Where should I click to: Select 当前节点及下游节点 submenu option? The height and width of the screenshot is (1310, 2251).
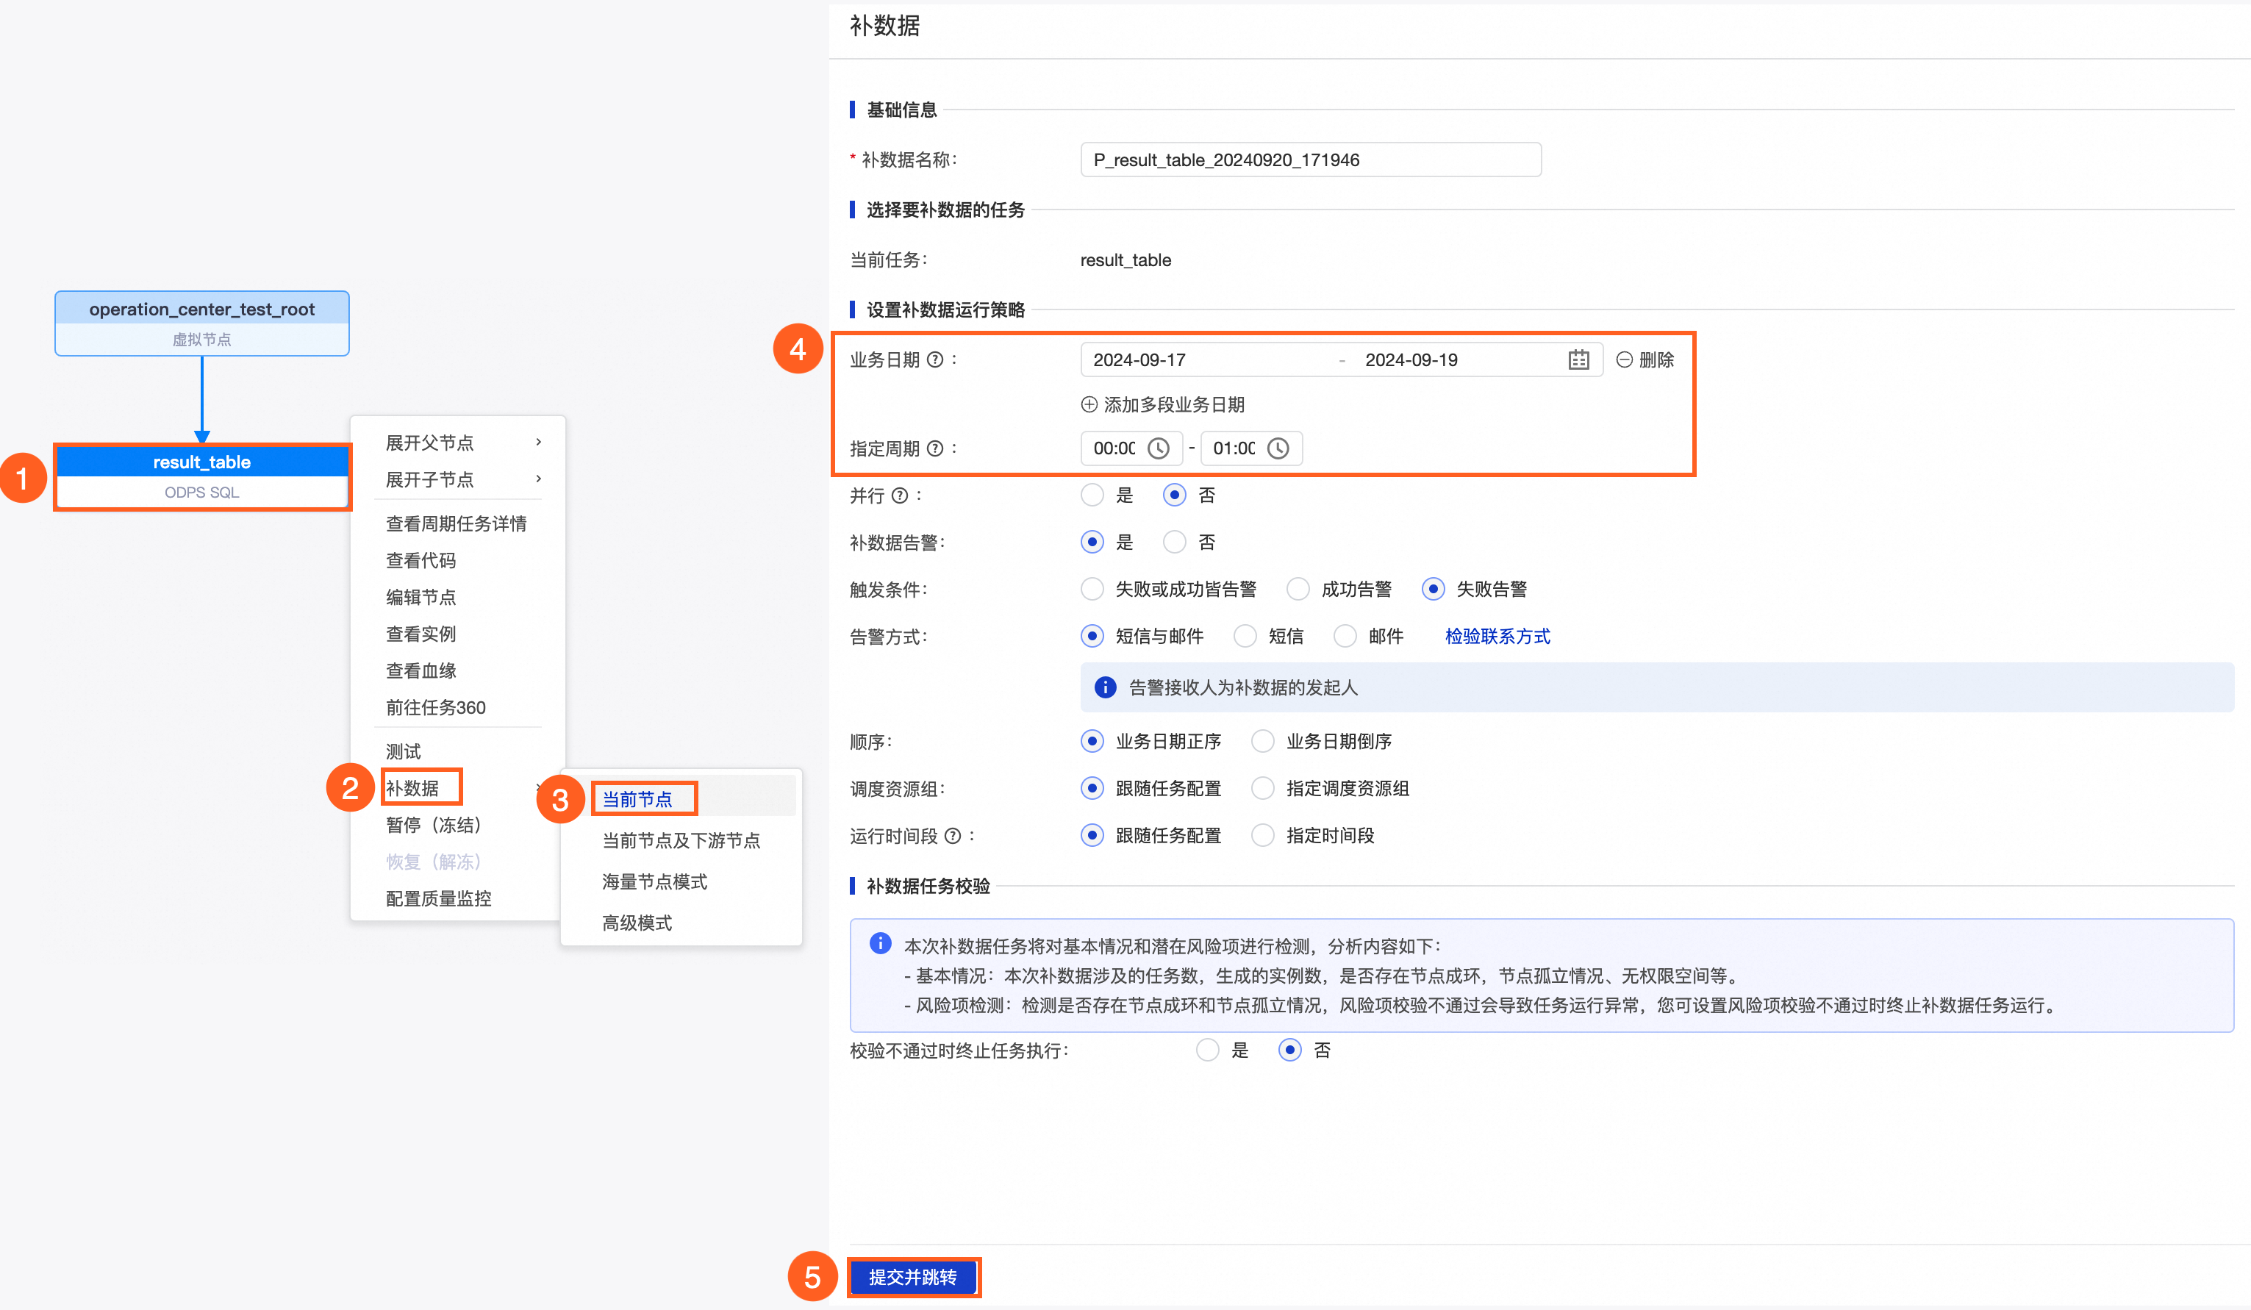point(681,840)
